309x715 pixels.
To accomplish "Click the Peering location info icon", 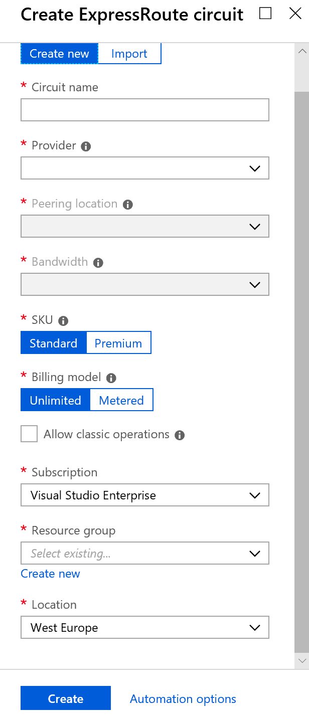I will click(x=128, y=205).
